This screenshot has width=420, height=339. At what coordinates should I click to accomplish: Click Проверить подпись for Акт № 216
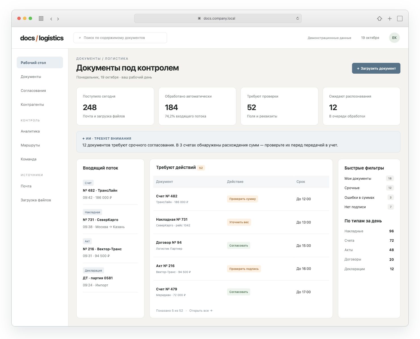pos(244,269)
